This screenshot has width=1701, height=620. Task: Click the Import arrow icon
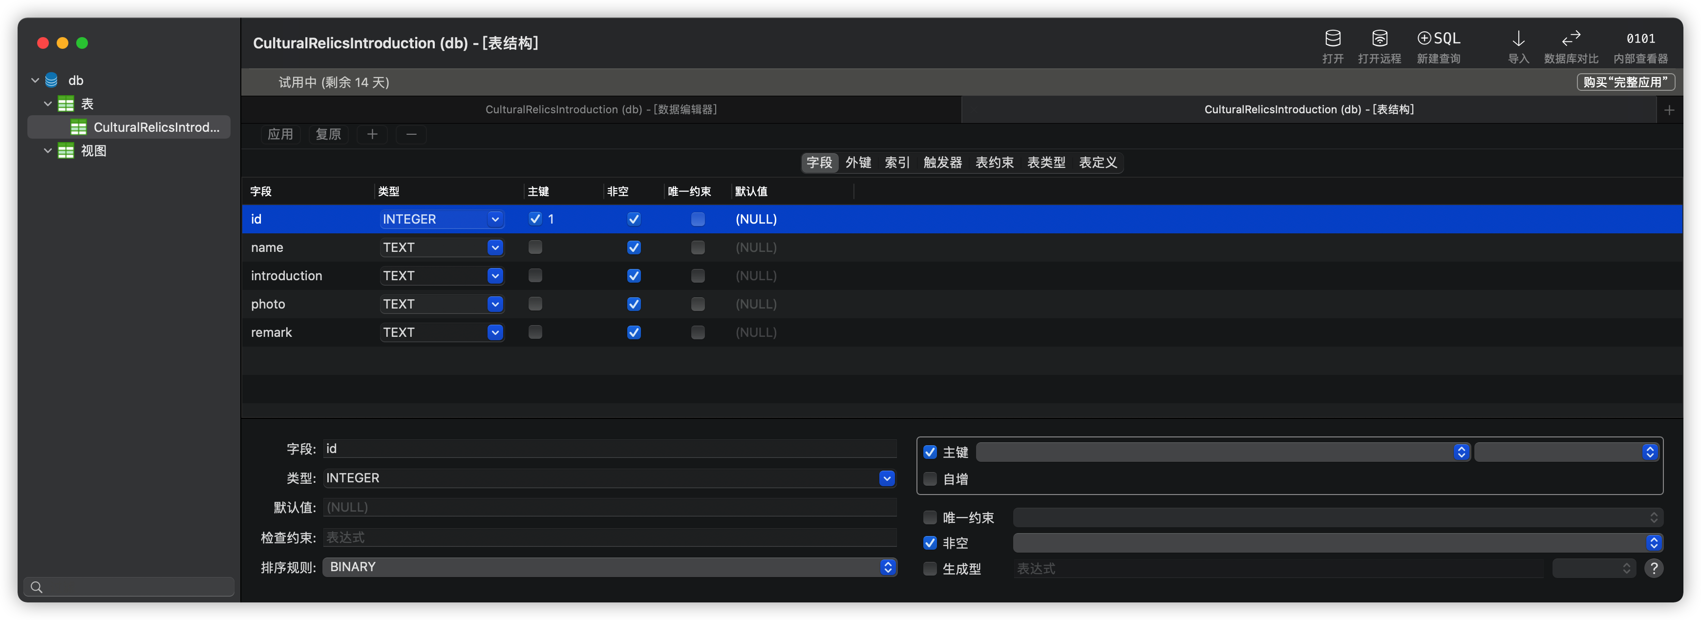[x=1518, y=39]
